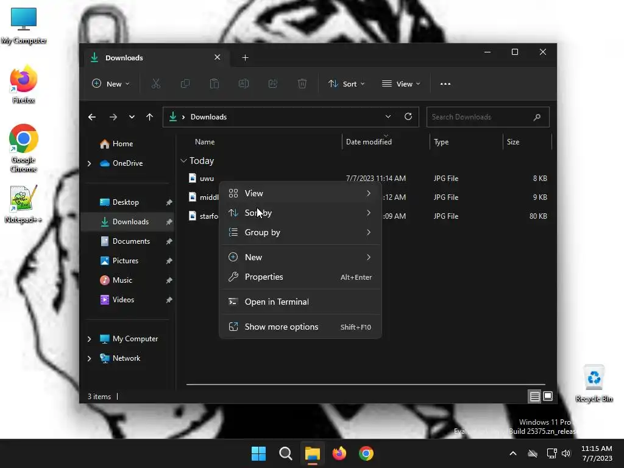
Task: Open the New dropdown in toolbar
Action: tap(111, 84)
